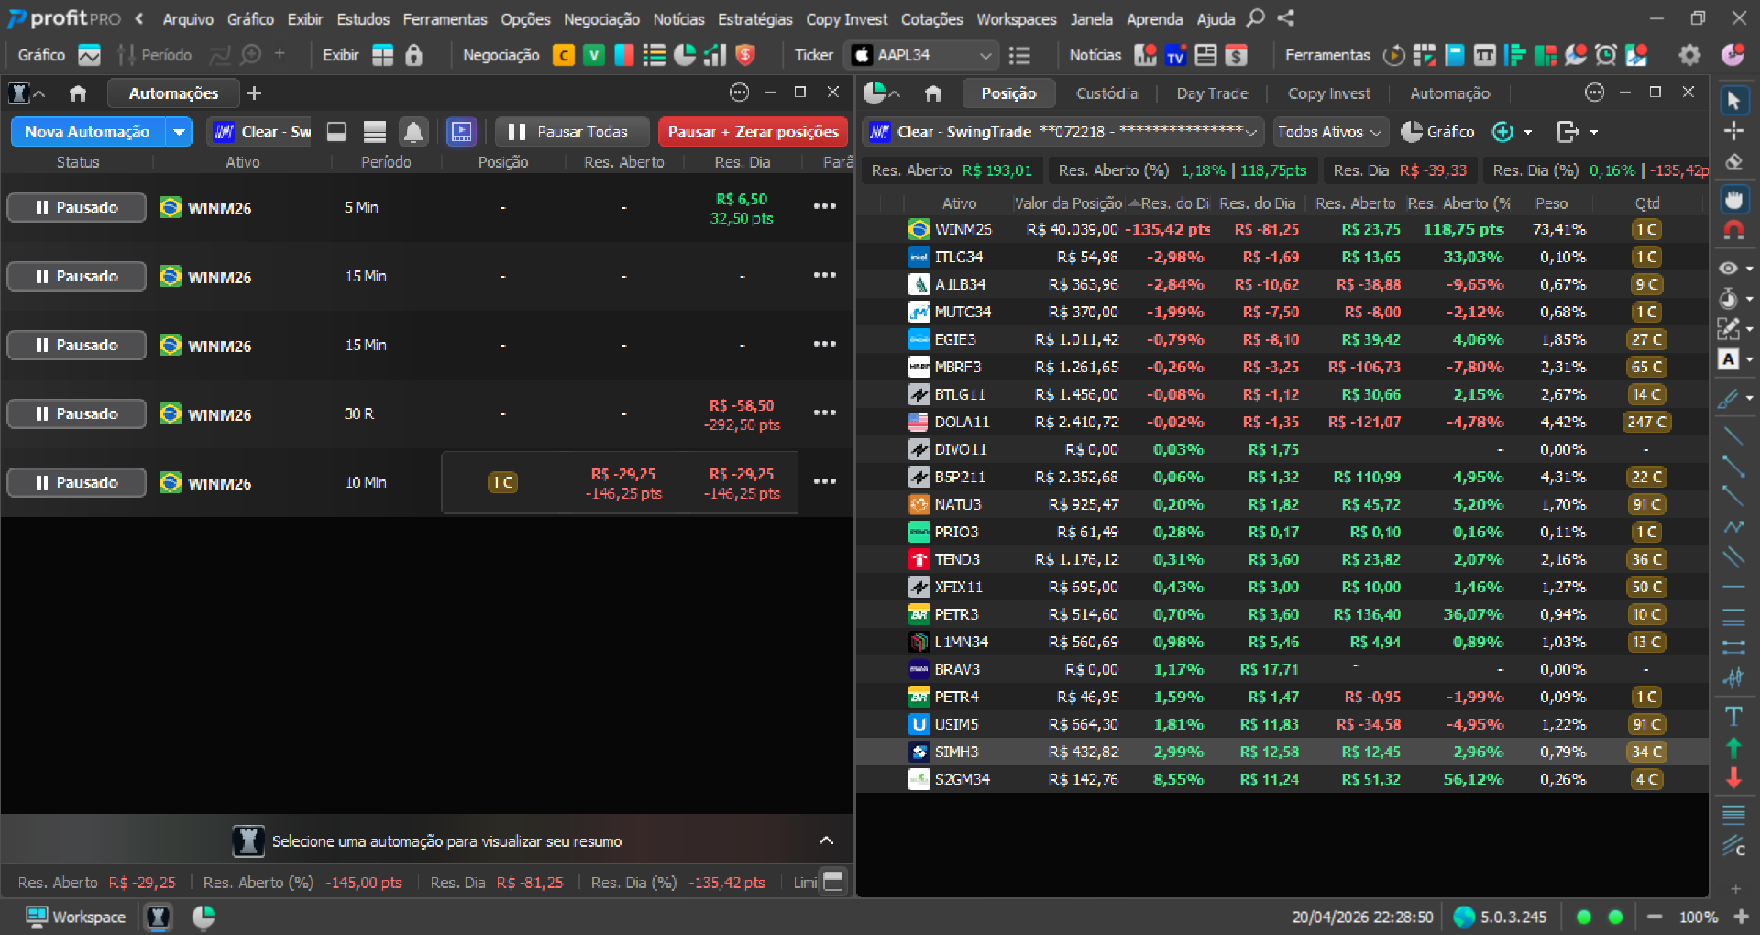This screenshot has height=935, width=1760.
Task: Resume the paused WINM26 10 Min automation
Action: pyautogui.click(x=77, y=482)
